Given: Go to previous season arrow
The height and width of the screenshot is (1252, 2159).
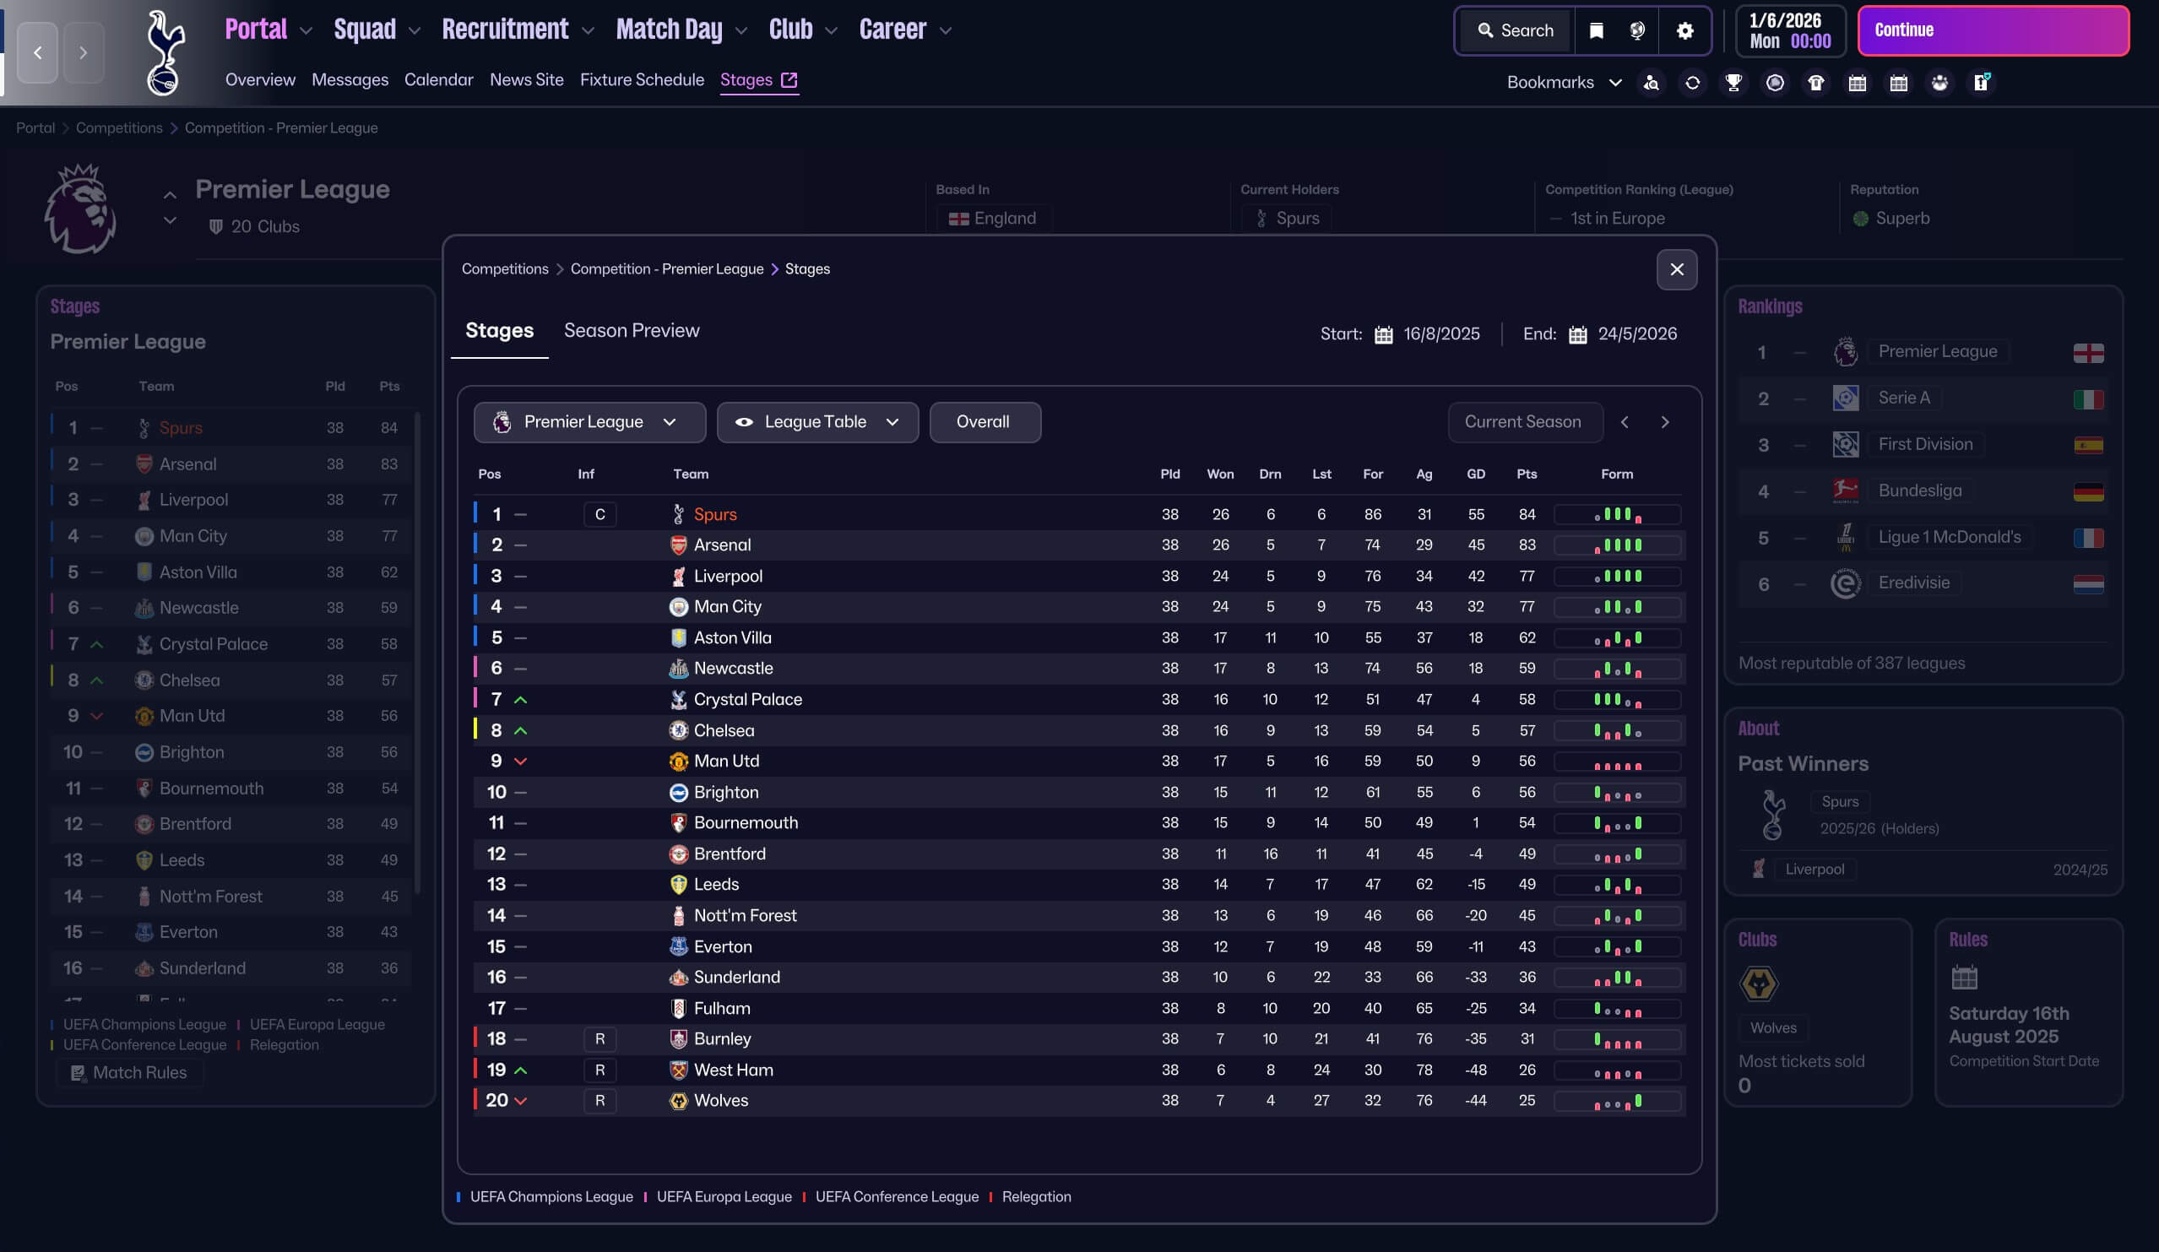Looking at the screenshot, I should pyautogui.click(x=1624, y=422).
